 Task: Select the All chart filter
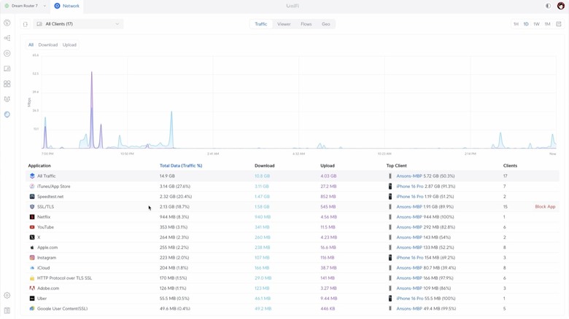point(31,45)
